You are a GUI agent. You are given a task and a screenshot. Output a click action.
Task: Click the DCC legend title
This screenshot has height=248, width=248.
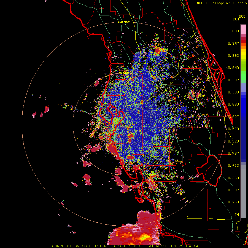coord(242,17)
